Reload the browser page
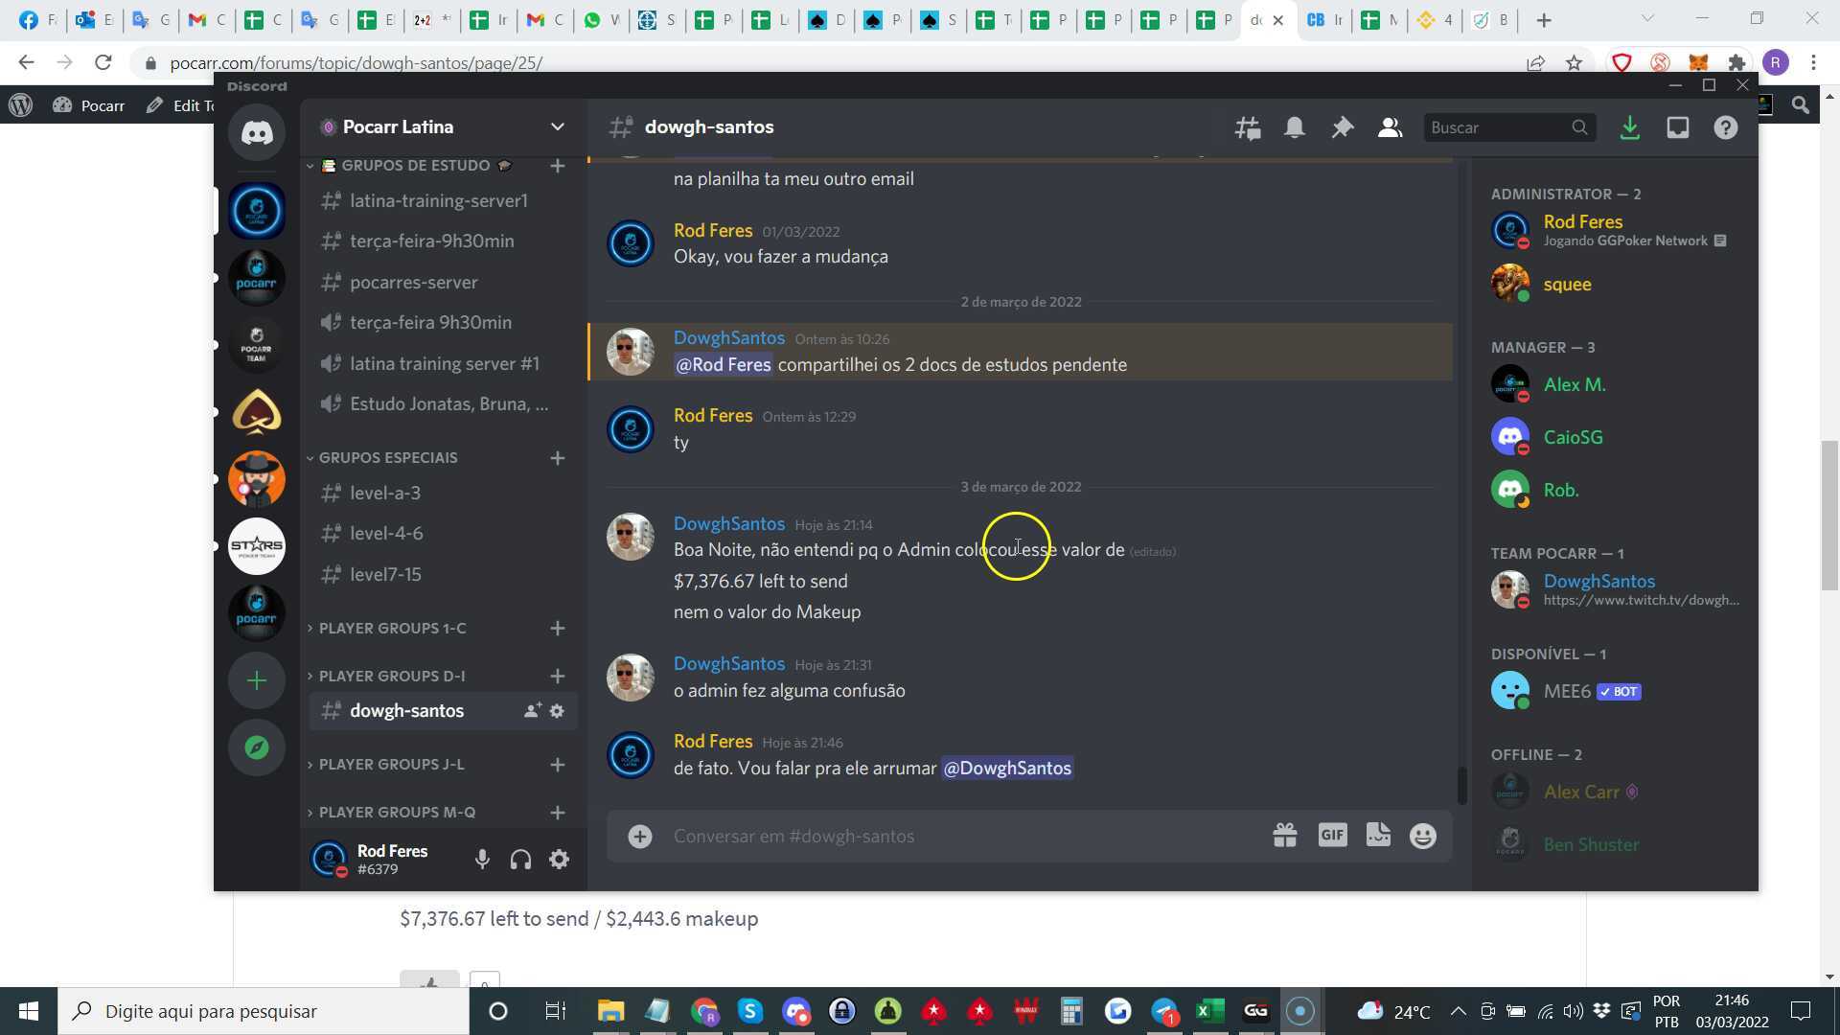Image resolution: width=1840 pixels, height=1035 pixels. click(103, 63)
